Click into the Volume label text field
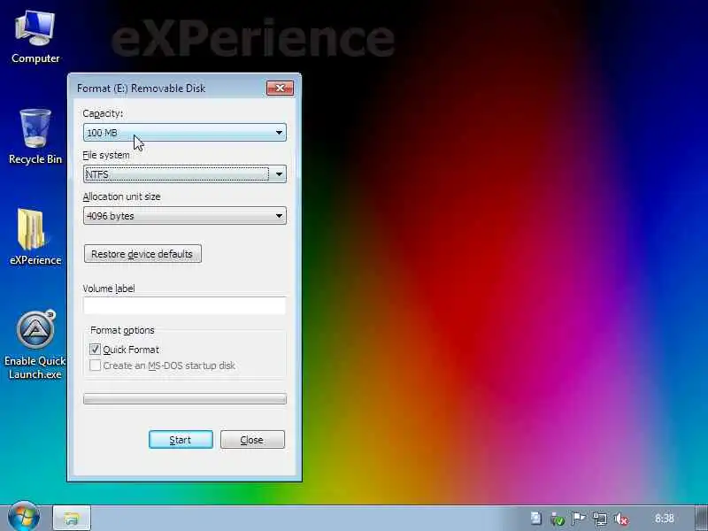The image size is (708, 531). tap(185, 305)
